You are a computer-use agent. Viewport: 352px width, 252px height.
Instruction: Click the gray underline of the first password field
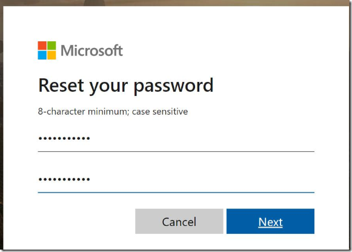tap(176, 151)
